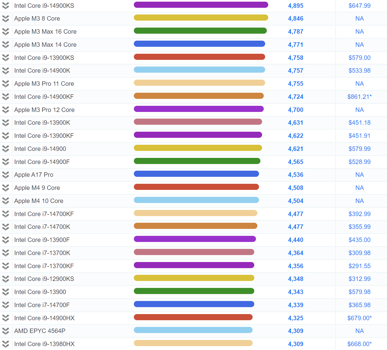The width and height of the screenshot is (387, 350).
Task: Click the light blue bar for Intel Core i9-14900K
Action: 199,70
